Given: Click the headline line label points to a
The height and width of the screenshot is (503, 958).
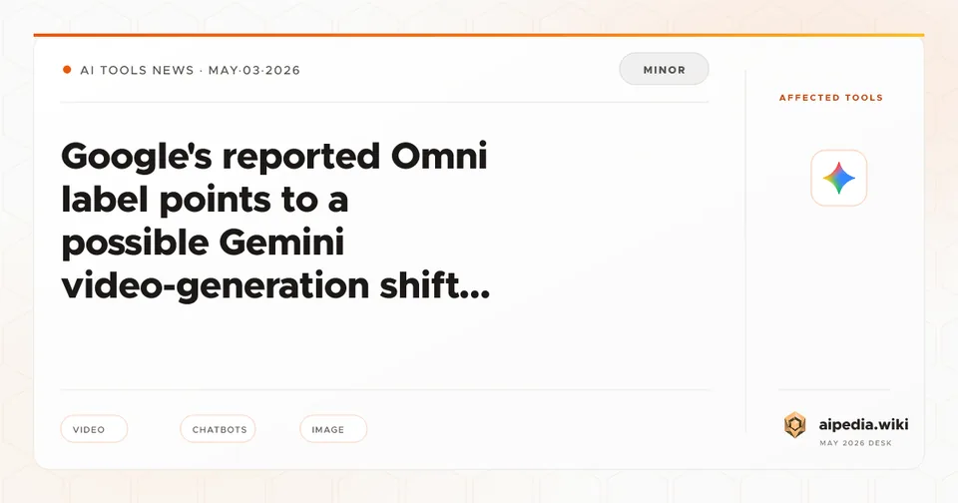Looking at the screenshot, I should pyautogui.click(x=205, y=200).
